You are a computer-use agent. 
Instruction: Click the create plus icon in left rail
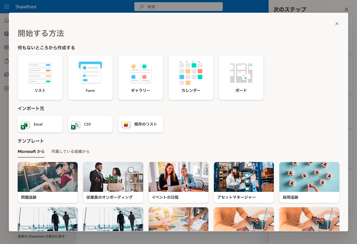tap(6, 89)
